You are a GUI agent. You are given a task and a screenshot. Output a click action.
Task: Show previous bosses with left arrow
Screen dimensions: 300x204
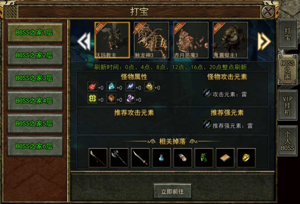coord(84,41)
